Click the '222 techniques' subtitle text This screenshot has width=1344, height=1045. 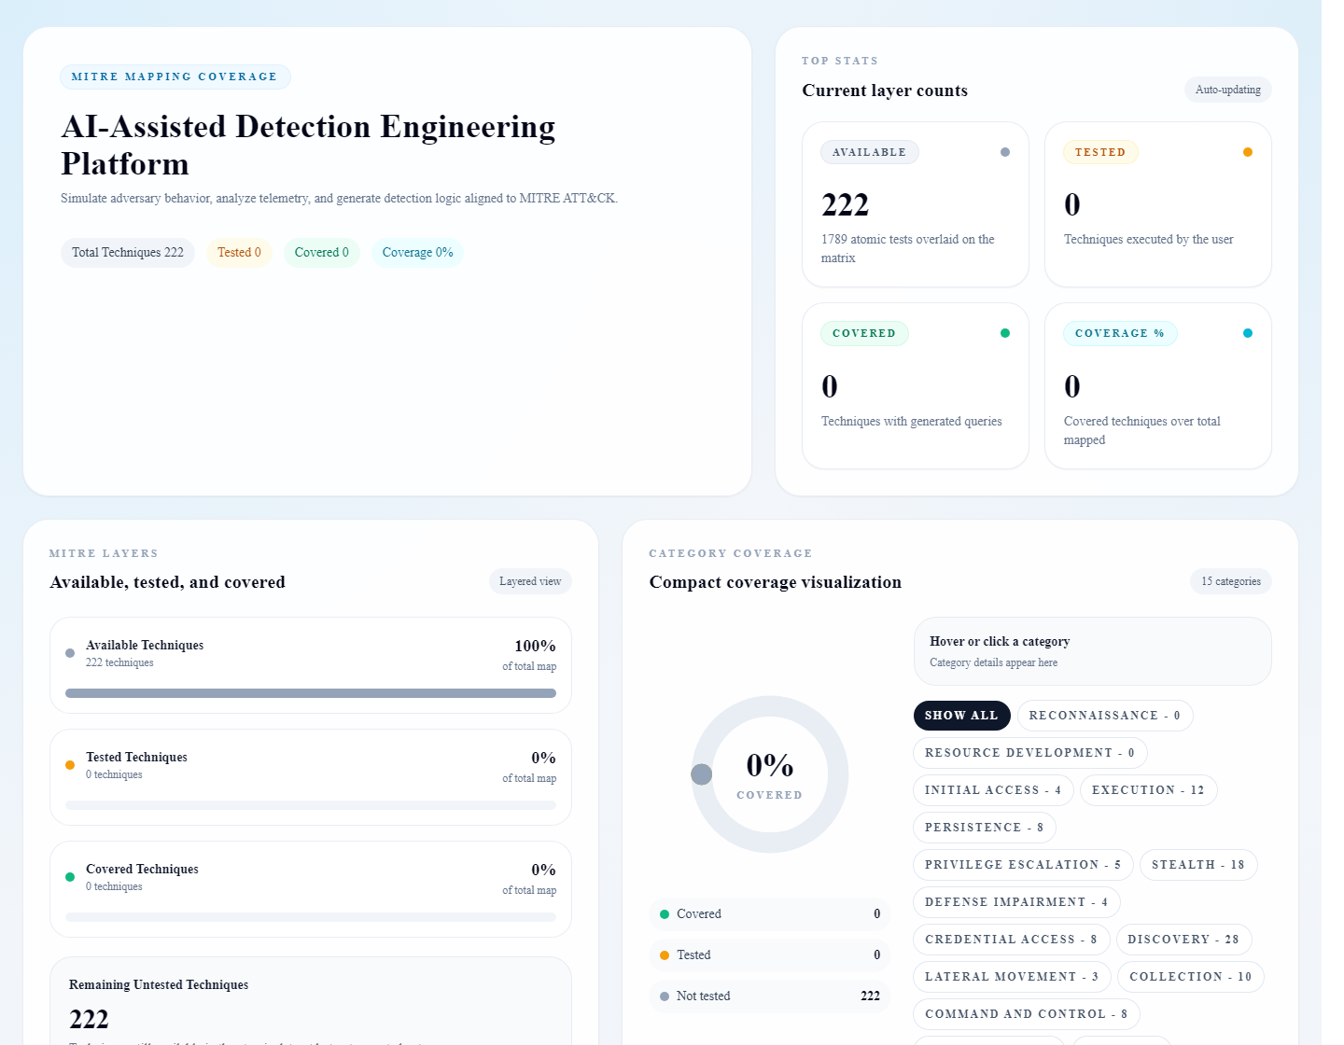click(119, 662)
